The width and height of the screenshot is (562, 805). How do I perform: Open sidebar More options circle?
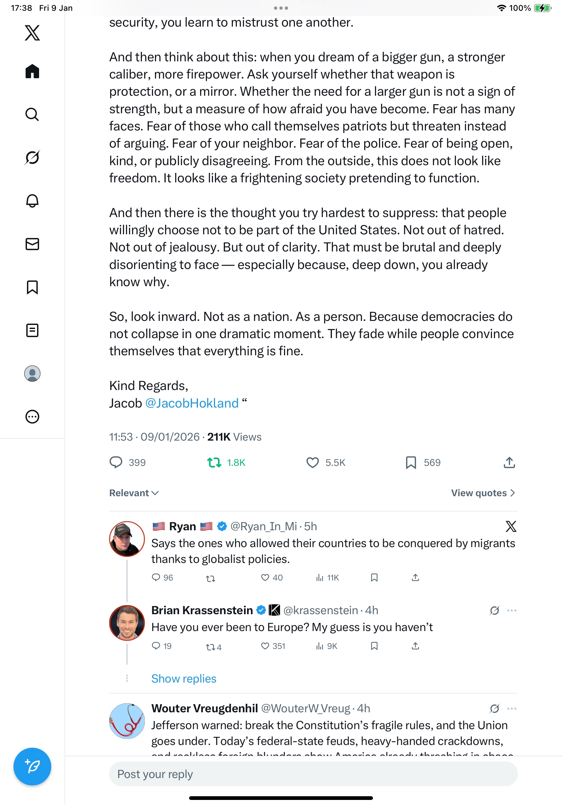point(32,417)
